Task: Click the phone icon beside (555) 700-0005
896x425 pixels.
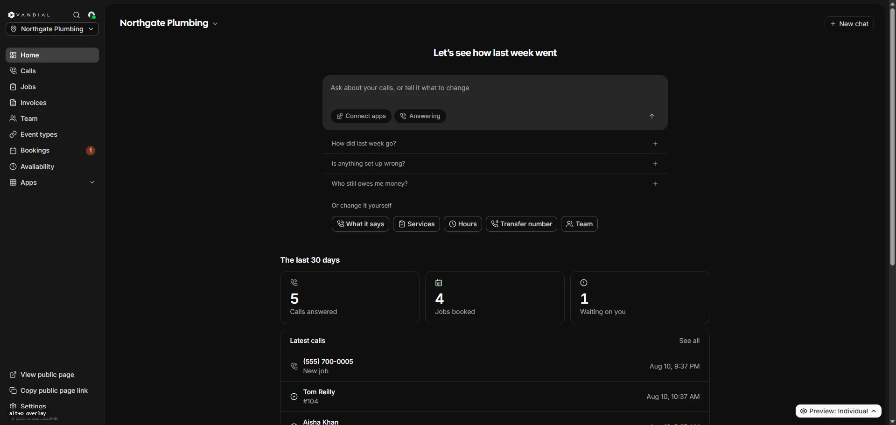Action: [294, 366]
